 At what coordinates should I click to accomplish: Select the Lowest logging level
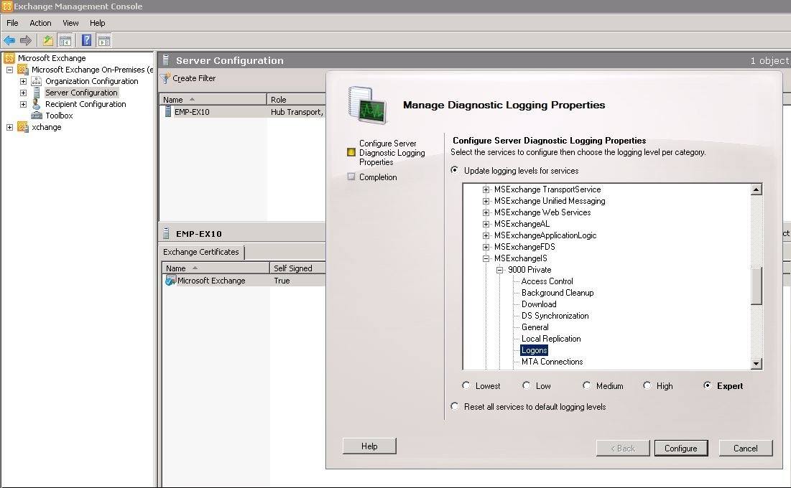466,385
